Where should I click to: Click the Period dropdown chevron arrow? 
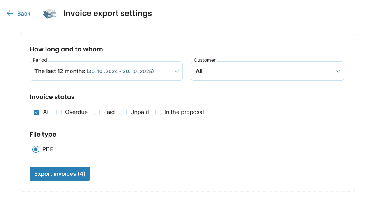click(177, 72)
